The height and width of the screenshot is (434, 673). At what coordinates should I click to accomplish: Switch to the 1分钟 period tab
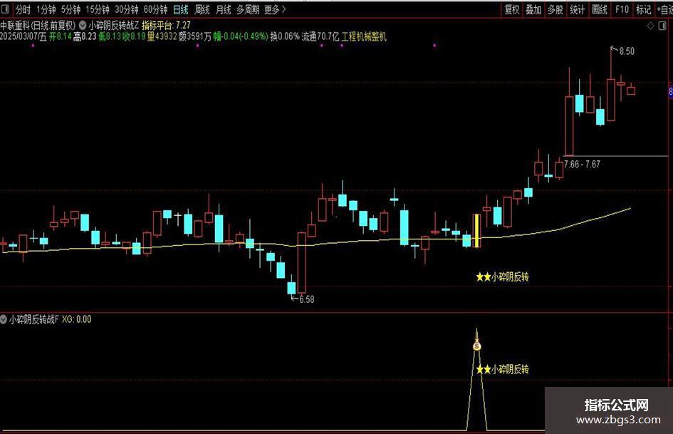[x=46, y=9]
